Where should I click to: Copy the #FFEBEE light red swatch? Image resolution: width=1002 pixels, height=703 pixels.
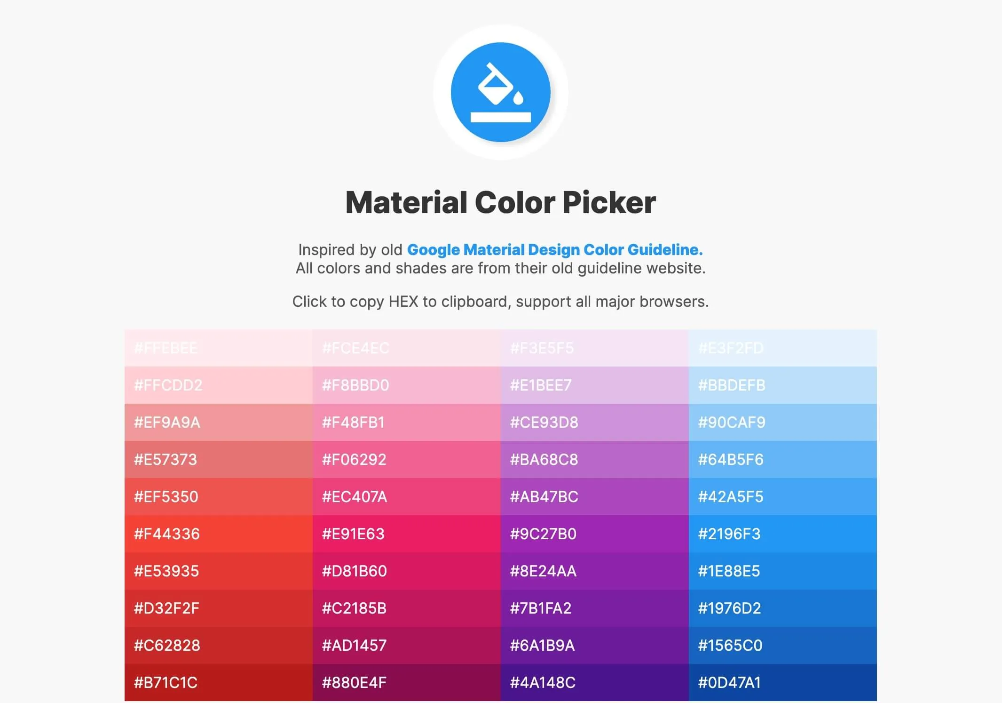coord(218,348)
